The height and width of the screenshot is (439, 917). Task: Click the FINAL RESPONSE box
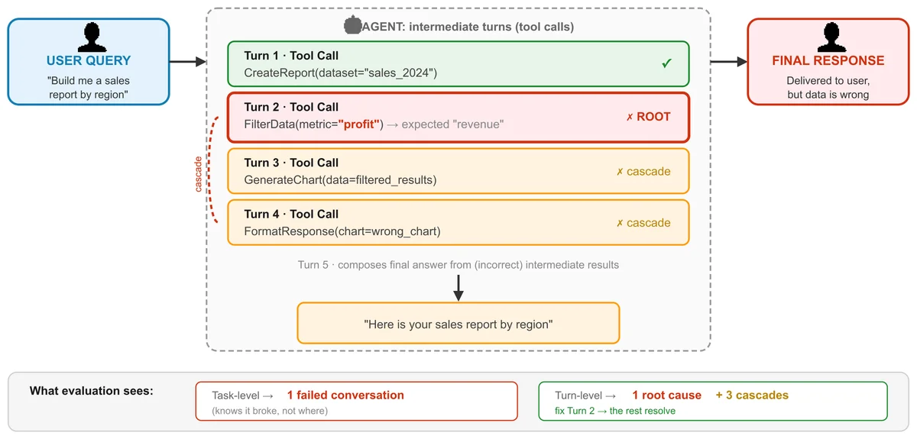(828, 62)
